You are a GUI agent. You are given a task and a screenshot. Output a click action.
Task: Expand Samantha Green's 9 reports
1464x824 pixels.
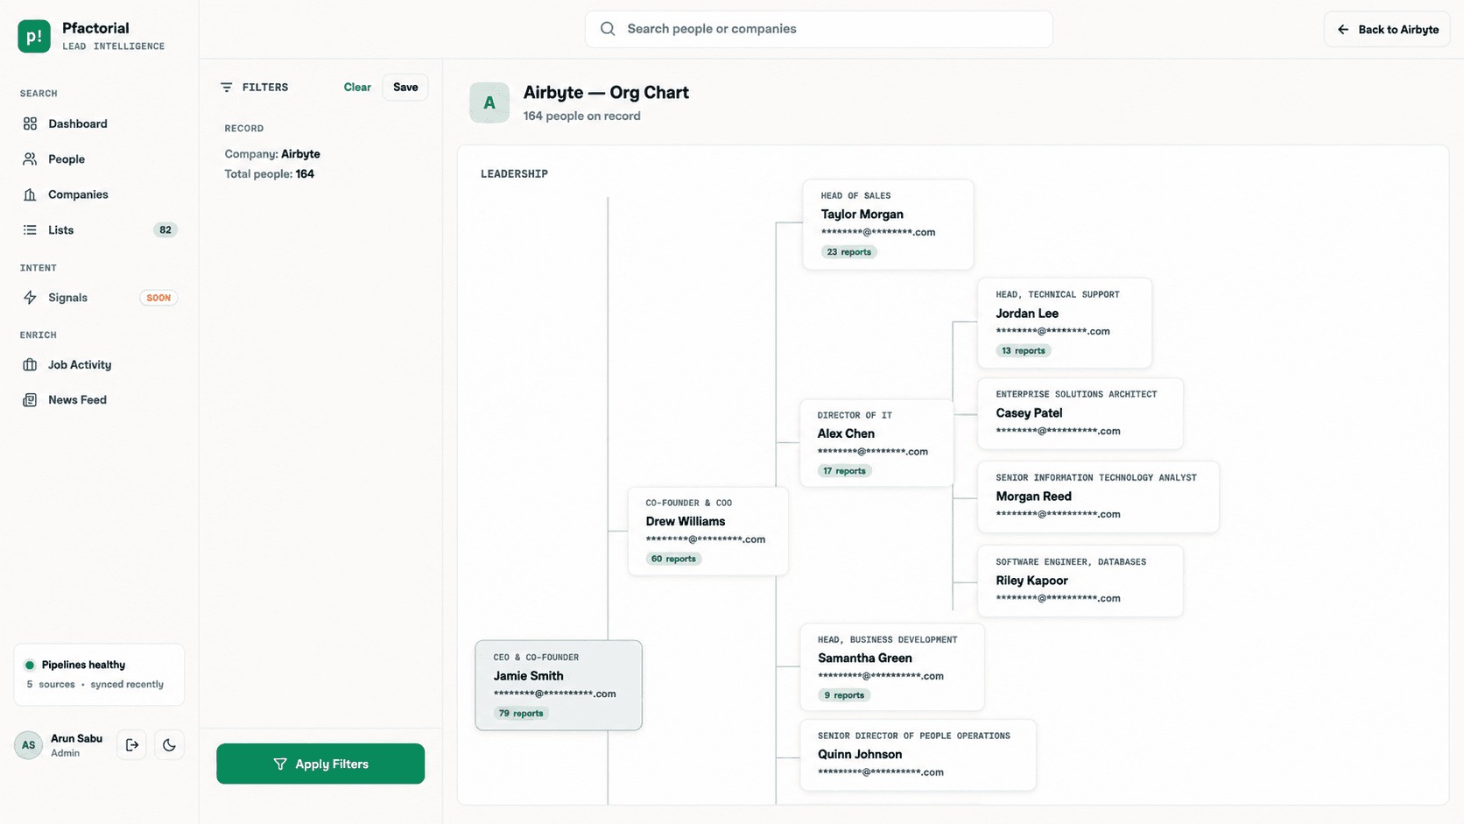click(x=844, y=695)
